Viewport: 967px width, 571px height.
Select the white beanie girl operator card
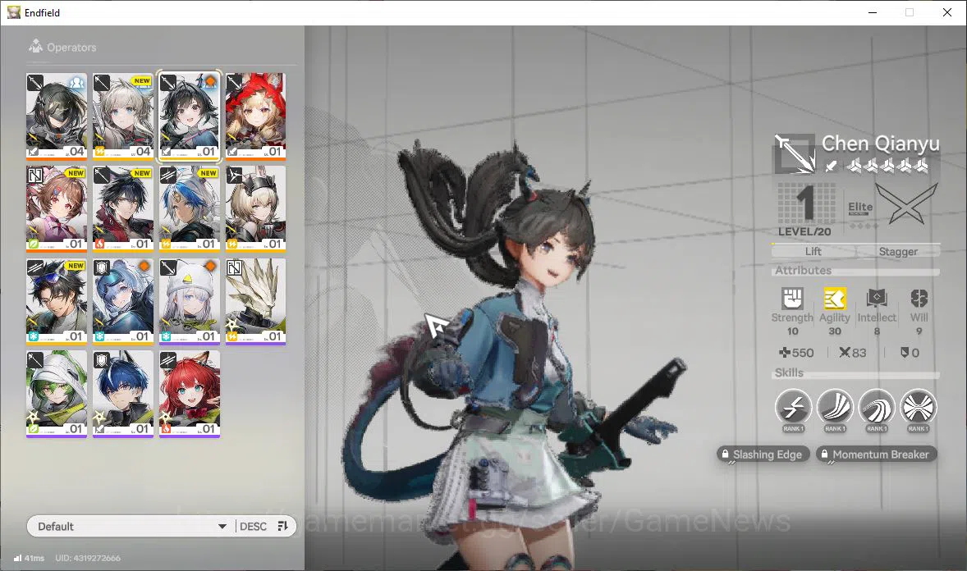point(190,301)
